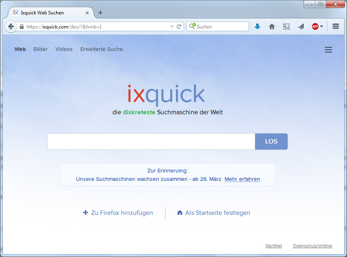This screenshot has height=257, width=347.
Task: Click the screenshot capture toolbar icon
Action: click(x=286, y=27)
